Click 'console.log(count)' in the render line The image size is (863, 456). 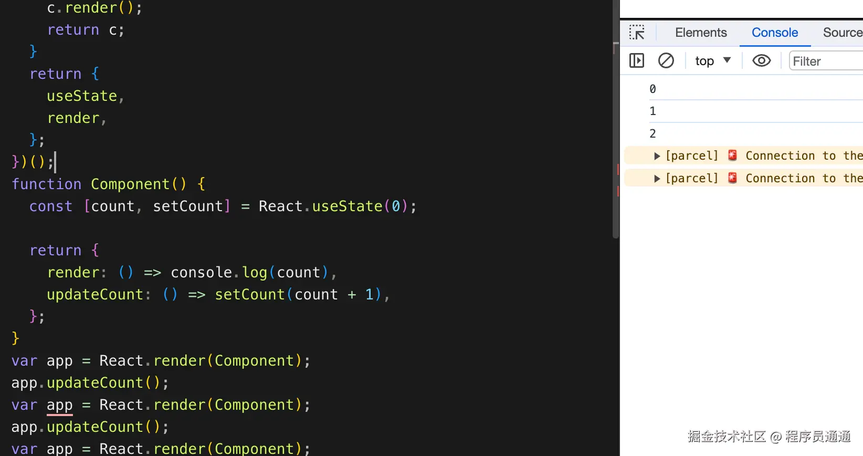pos(250,272)
